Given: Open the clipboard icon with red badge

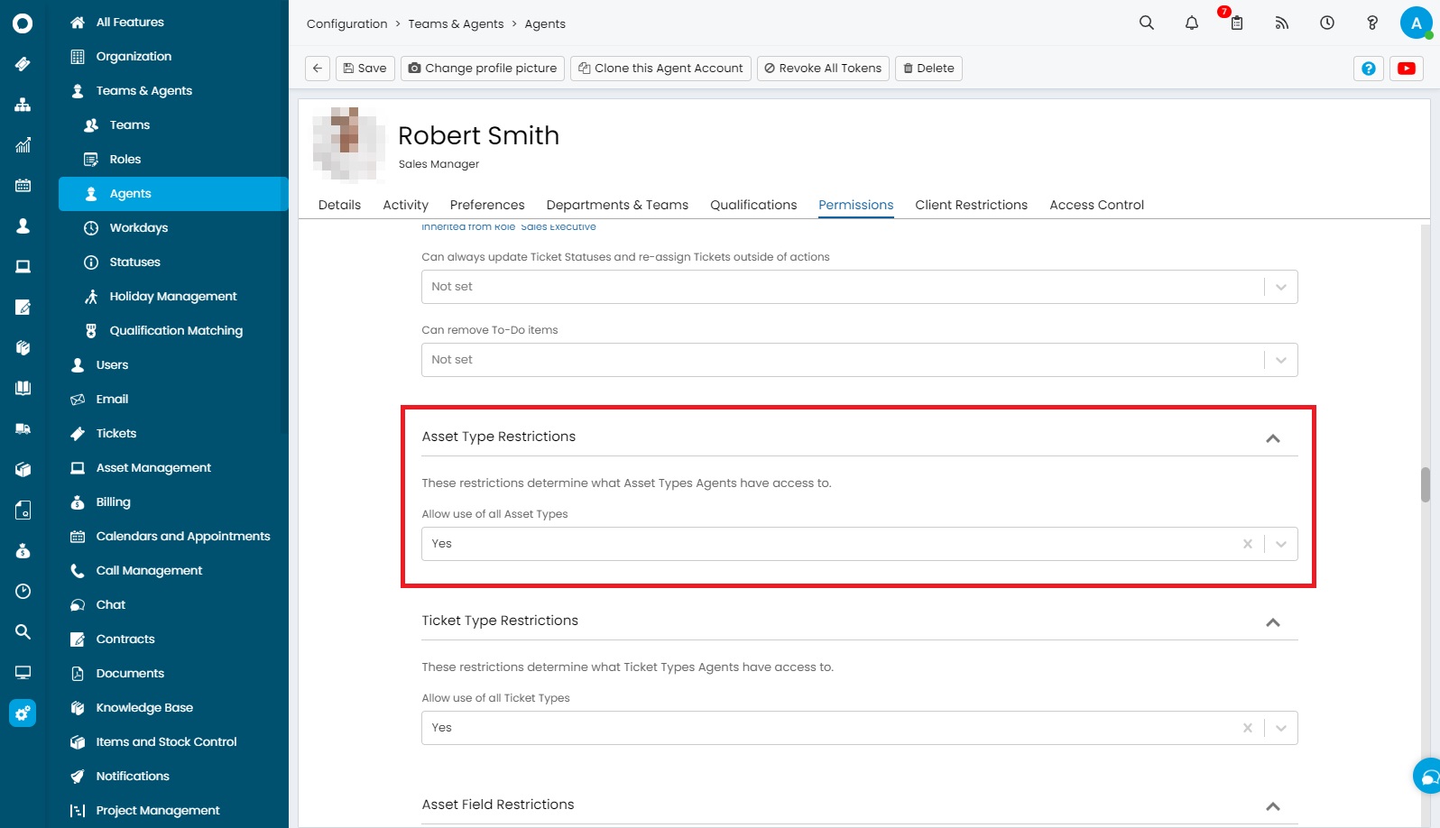Looking at the screenshot, I should pyautogui.click(x=1236, y=23).
